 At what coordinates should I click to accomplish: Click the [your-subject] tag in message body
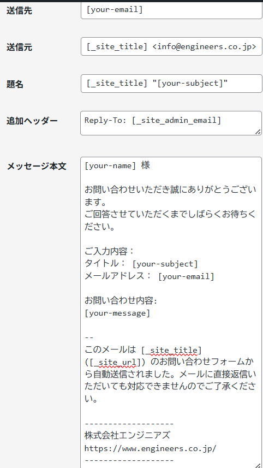coord(165,264)
